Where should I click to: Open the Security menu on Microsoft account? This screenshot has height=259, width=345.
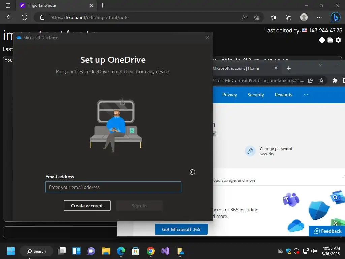click(256, 95)
